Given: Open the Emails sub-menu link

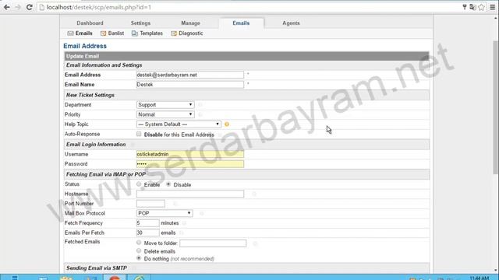Looking at the screenshot, I should click(x=83, y=33).
